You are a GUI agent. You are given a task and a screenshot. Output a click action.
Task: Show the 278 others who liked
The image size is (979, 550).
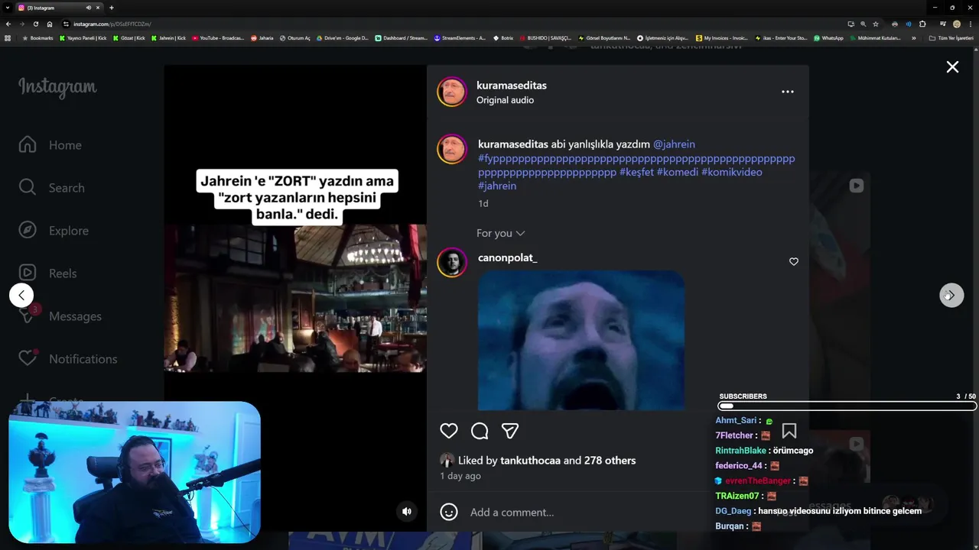click(610, 461)
